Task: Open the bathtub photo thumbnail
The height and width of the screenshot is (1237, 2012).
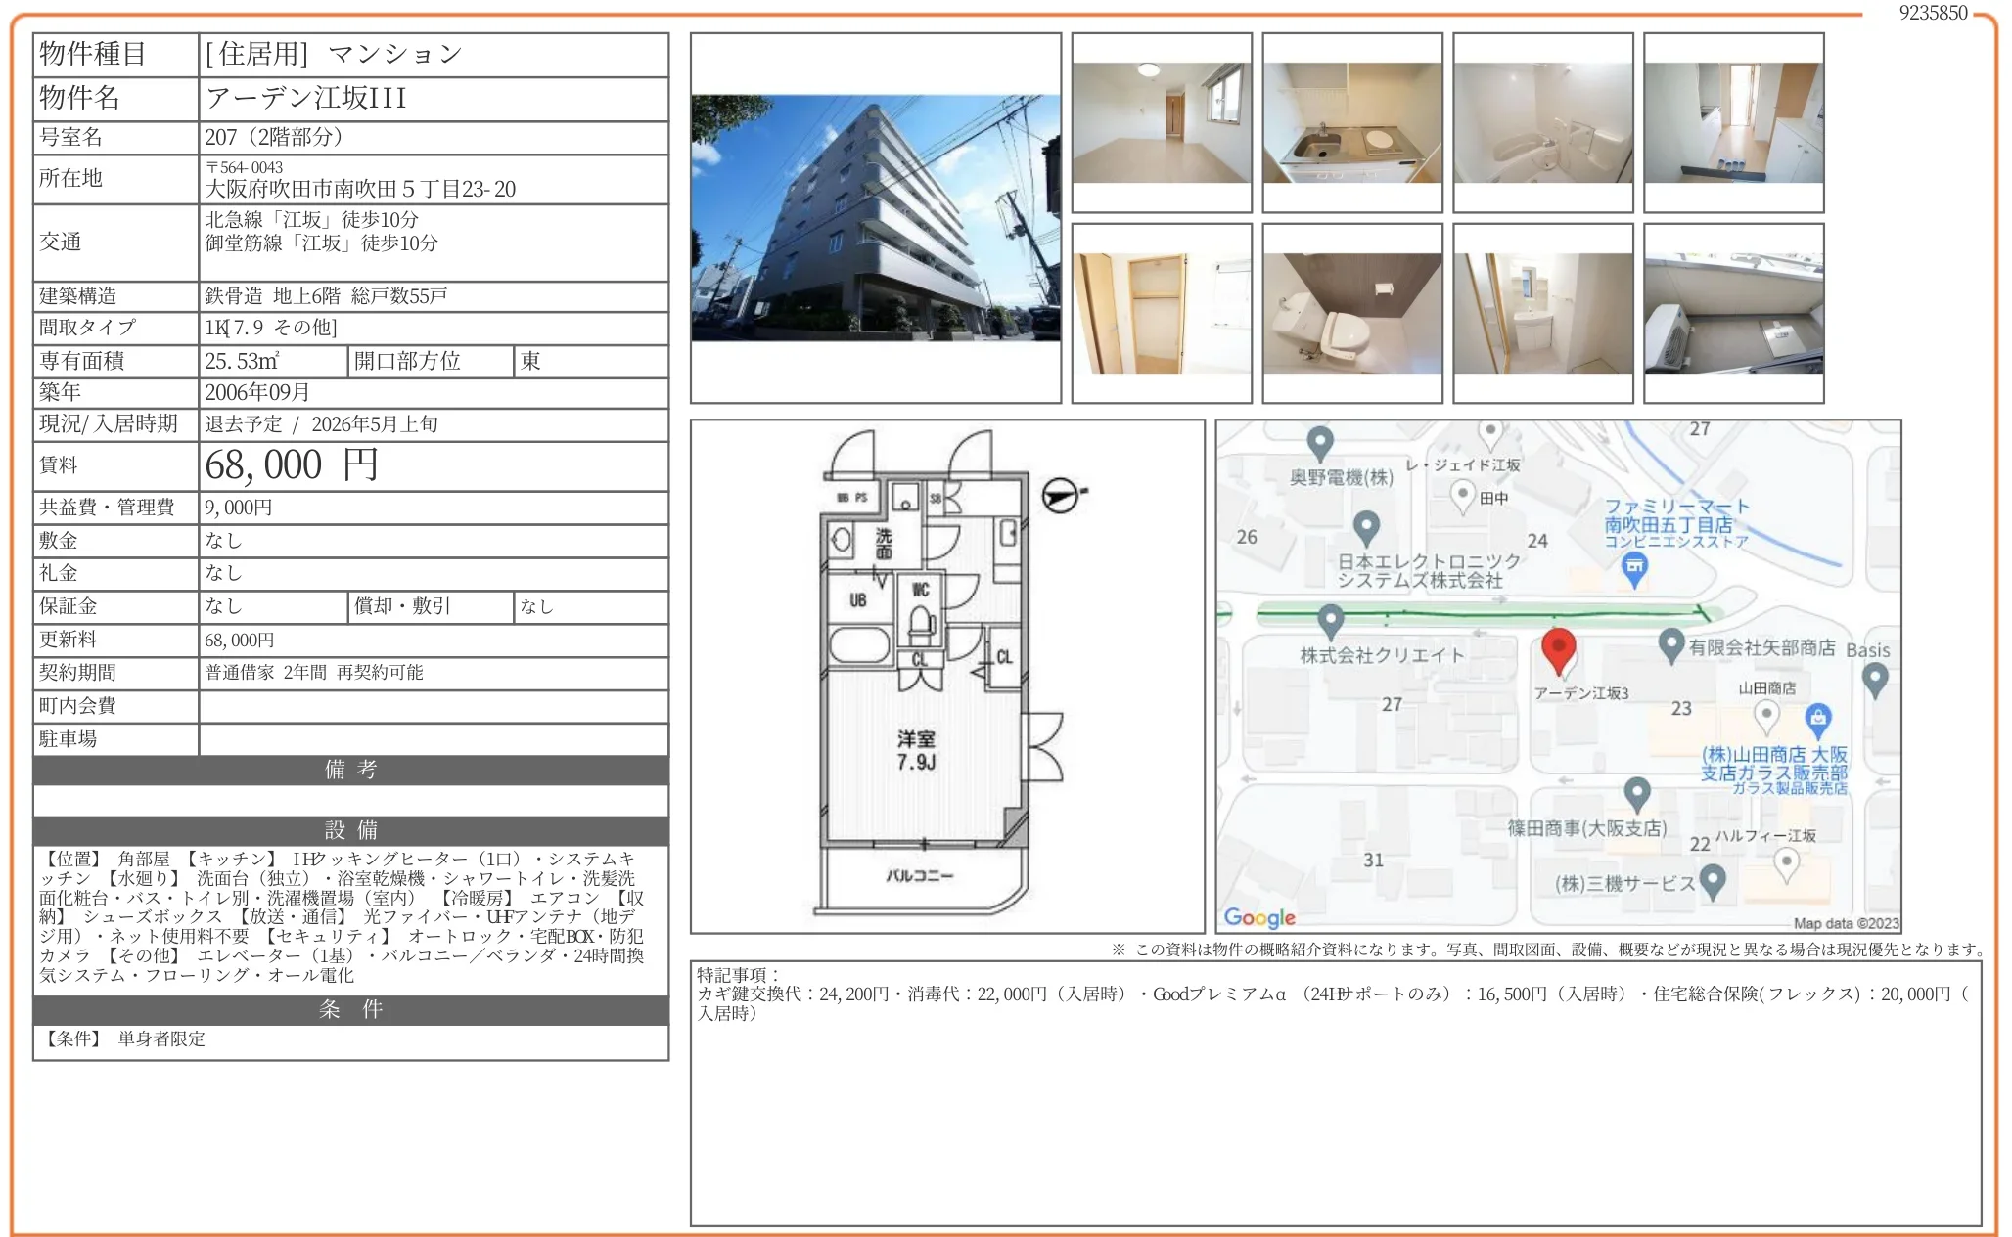Action: (1542, 123)
